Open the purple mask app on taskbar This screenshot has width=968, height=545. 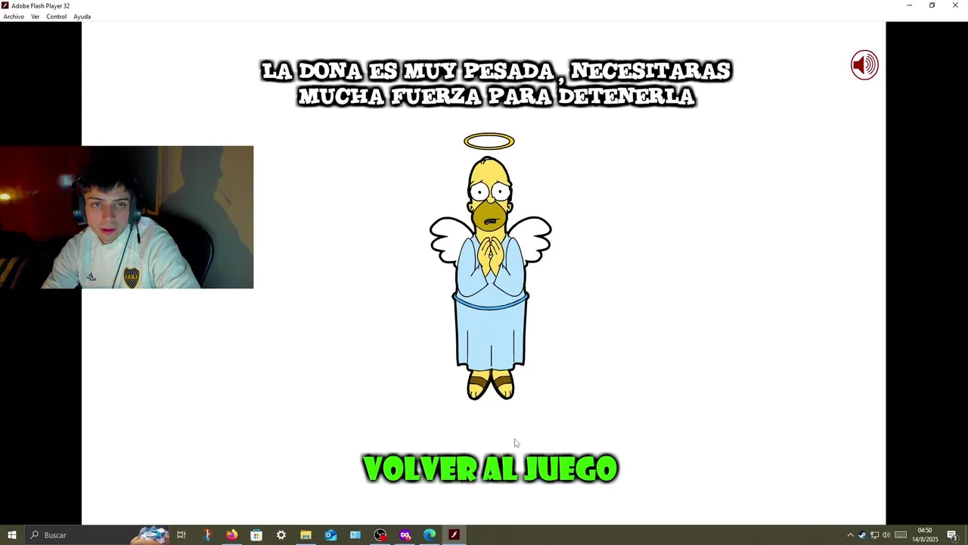pyautogui.click(x=405, y=535)
